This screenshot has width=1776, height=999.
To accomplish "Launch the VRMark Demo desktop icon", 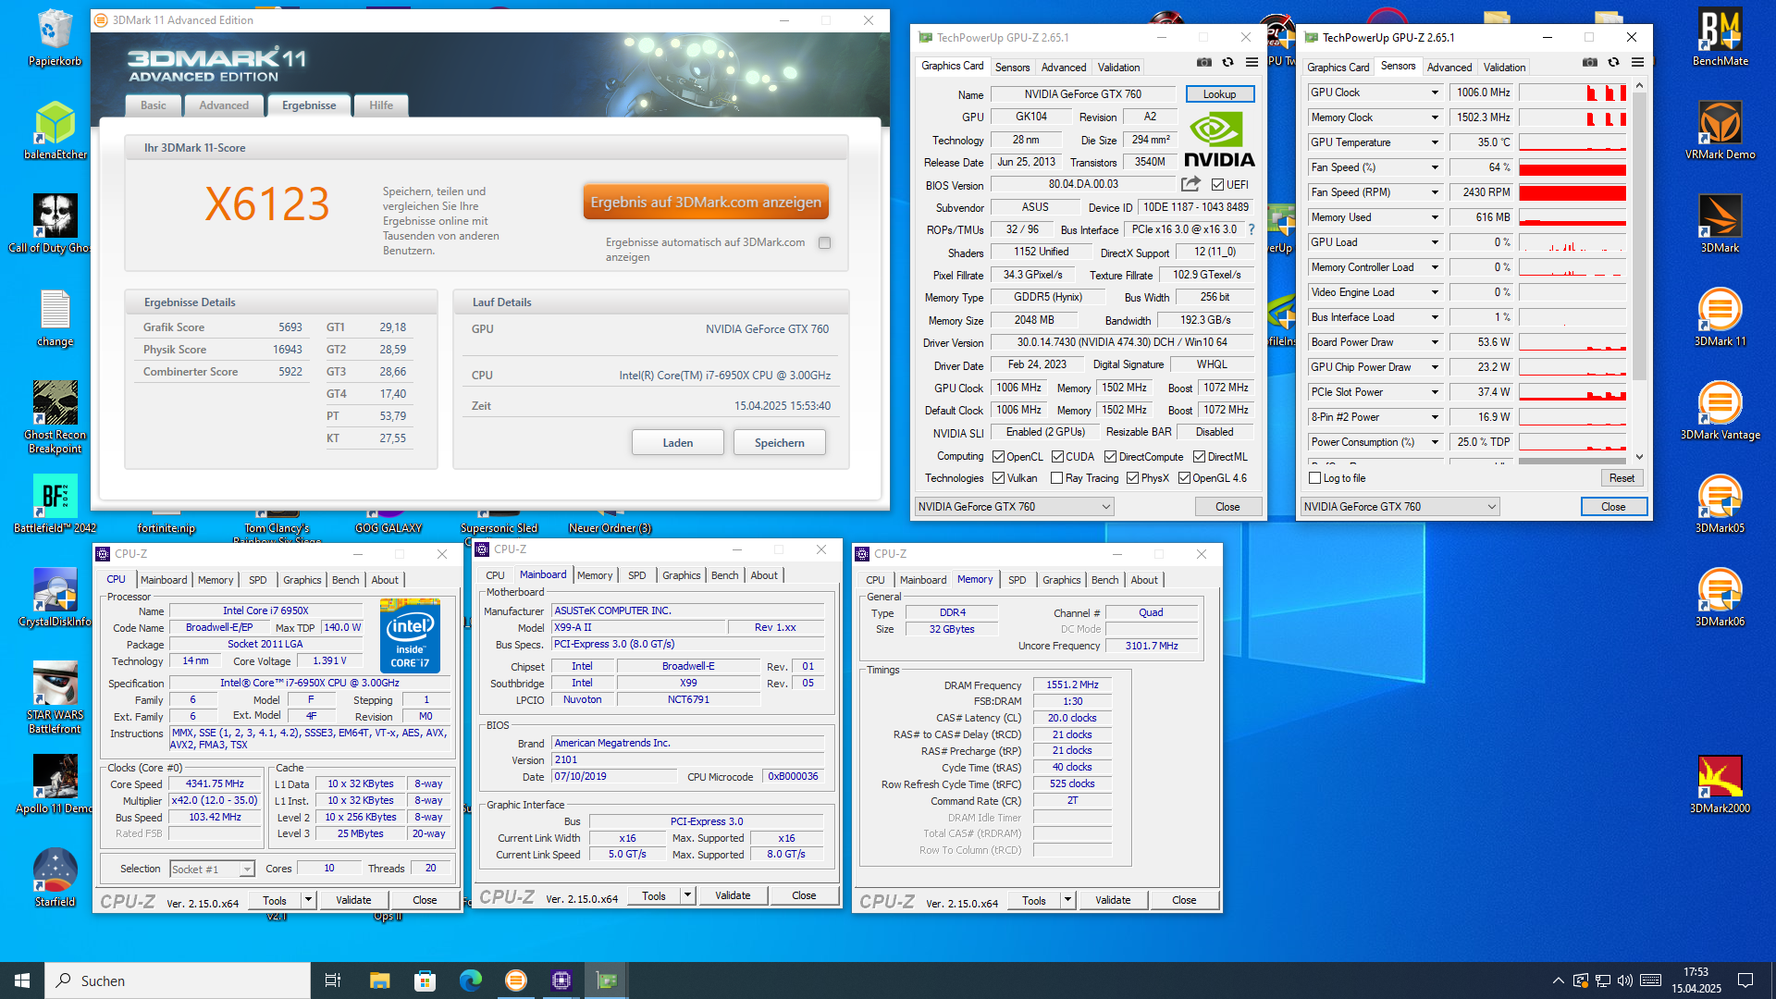I will 1720,130.
